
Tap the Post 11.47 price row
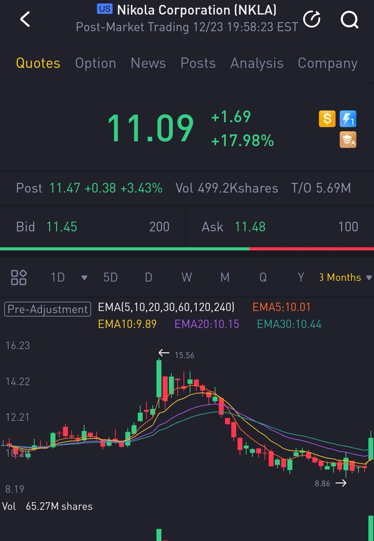[x=89, y=188]
